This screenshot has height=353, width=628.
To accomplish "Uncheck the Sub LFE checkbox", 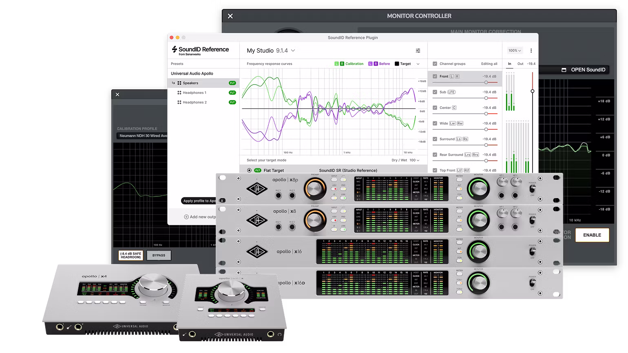I will (x=435, y=92).
